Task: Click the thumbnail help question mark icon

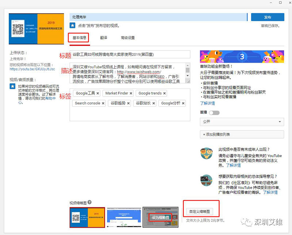Action: [x=89, y=202]
